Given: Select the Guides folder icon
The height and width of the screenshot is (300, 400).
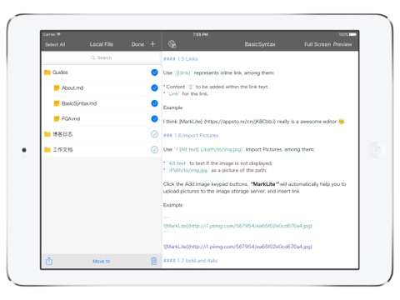Looking at the screenshot, I should tap(47, 72).
